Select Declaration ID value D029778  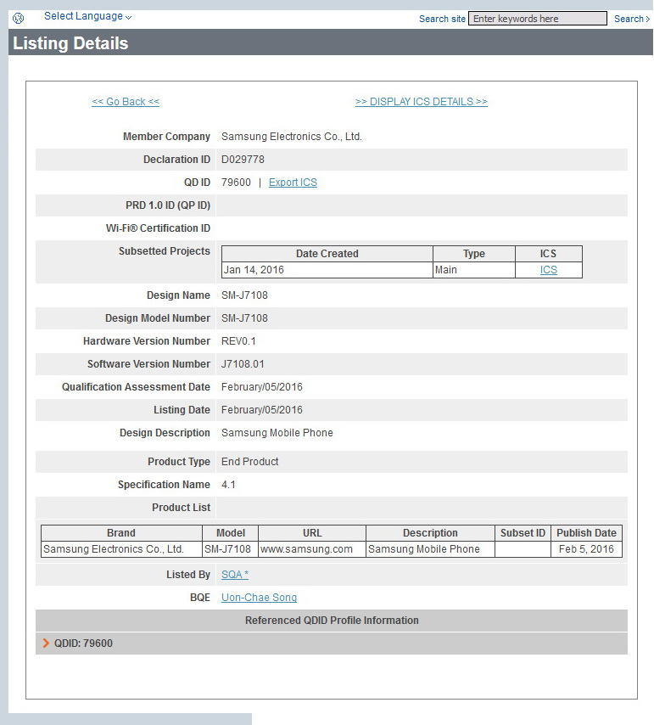pyautogui.click(x=243, y=160)
